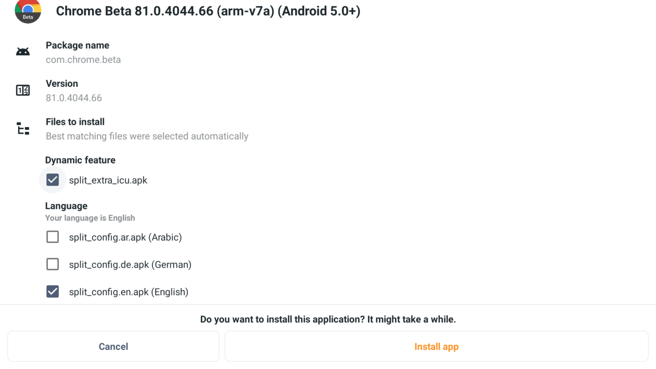Click the Cancel button
Viewport: 656px width, 369px height.
pyautogui.click(x=113, y=346)
